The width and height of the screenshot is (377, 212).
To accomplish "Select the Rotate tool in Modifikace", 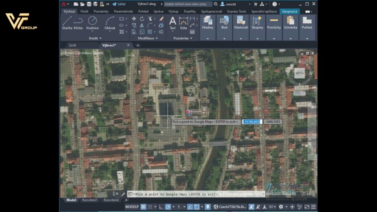I will pyautogui.click(x=142, y=19).
